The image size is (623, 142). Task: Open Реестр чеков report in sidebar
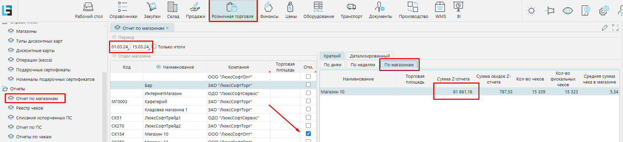click(30, 108)
